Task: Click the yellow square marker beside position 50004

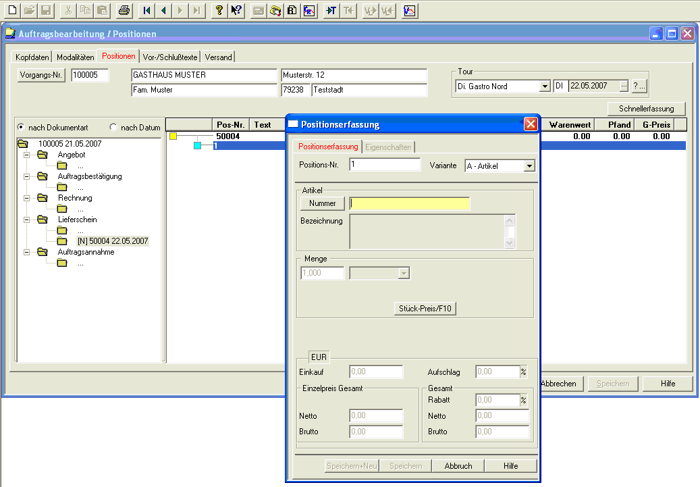Action: (173, 136)
